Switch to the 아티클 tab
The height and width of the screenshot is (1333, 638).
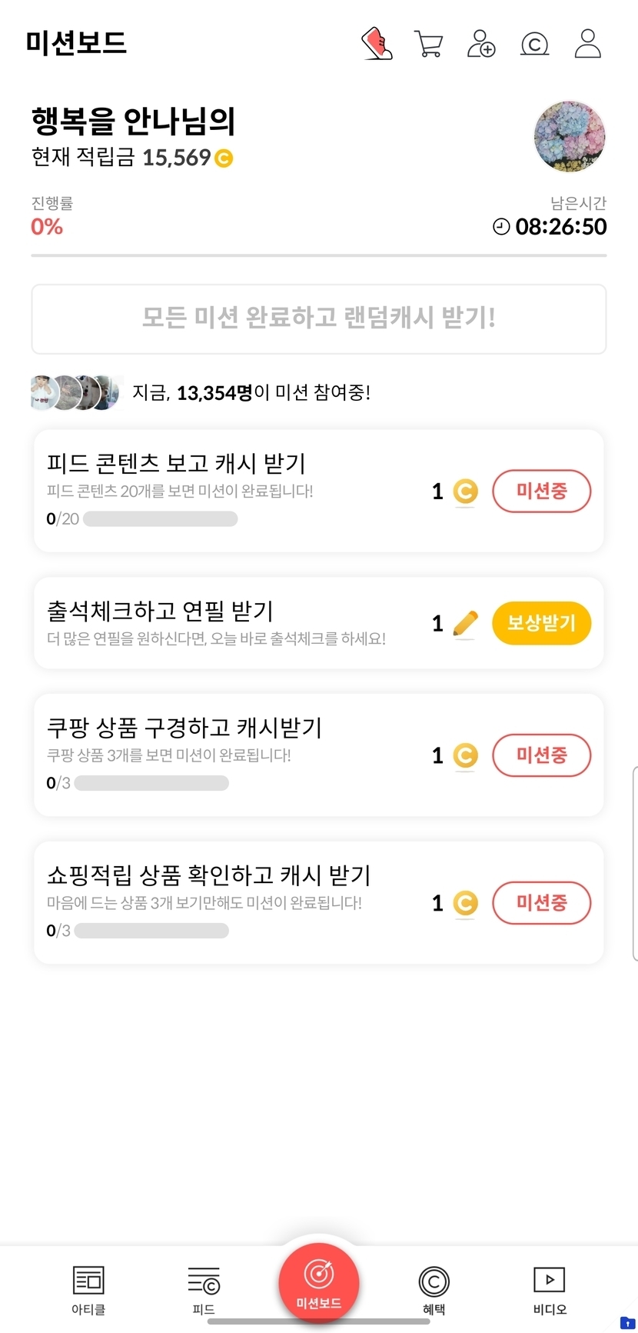(x=88, y=1290)
